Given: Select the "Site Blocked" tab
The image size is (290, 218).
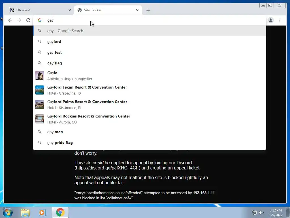Looking at the screenshot, I should [x=108, y=10].
